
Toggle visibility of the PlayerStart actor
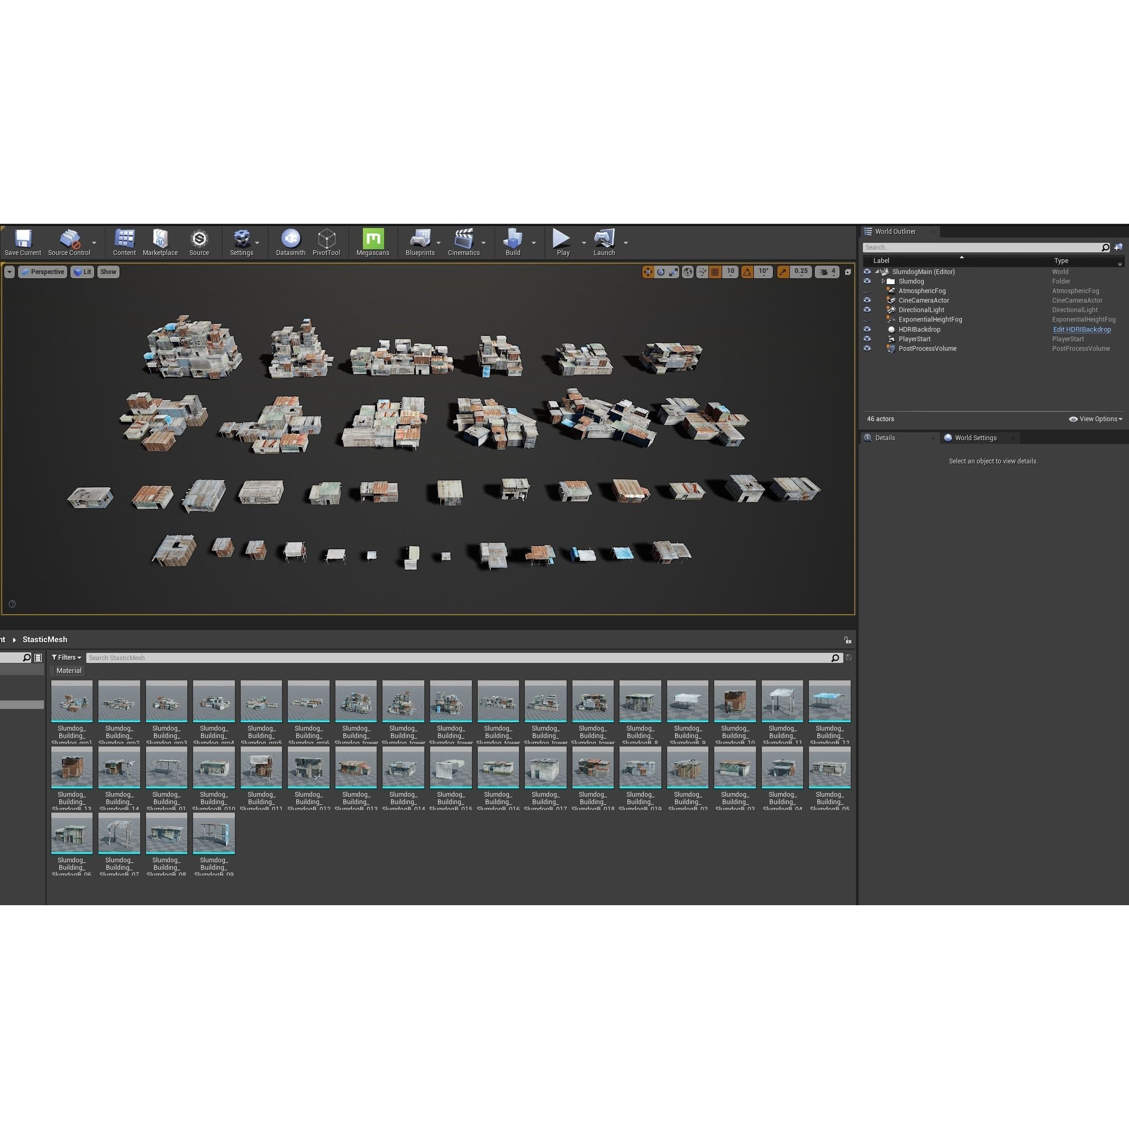[x=867, y=339]
